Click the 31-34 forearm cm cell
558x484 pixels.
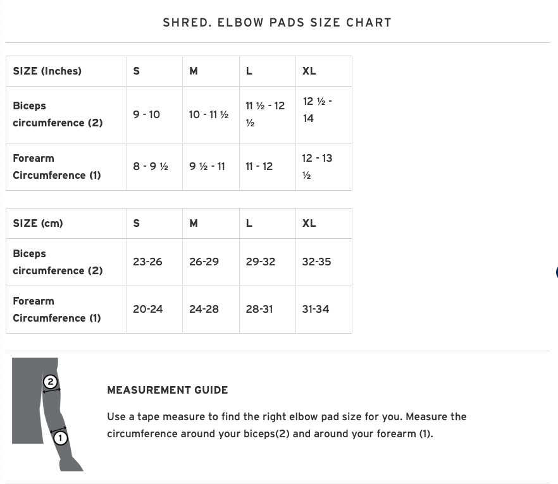316,310
